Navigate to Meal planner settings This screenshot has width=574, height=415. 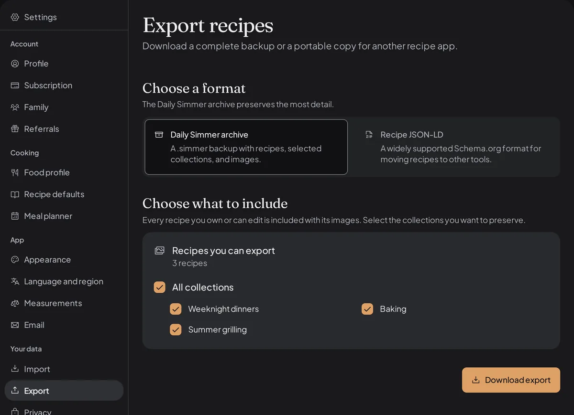click(64, 216)
